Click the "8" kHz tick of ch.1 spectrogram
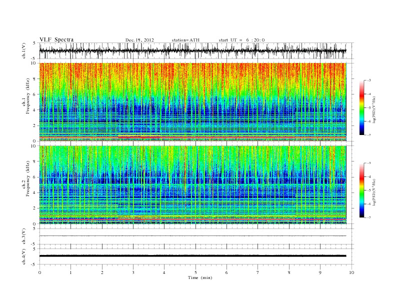 tap(35, 79)
